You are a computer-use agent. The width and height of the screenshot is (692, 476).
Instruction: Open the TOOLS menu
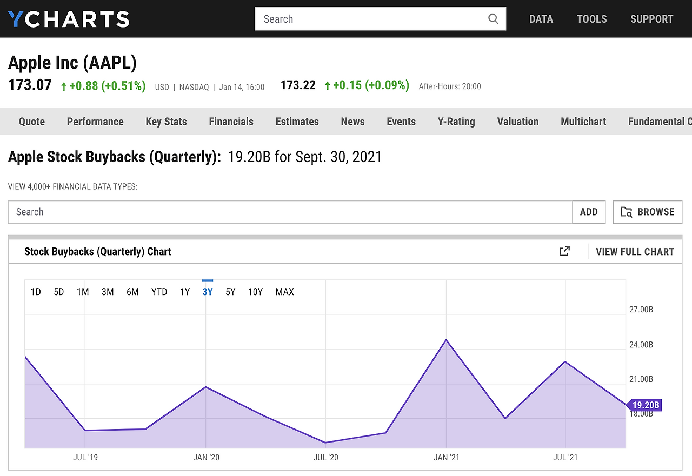pos(592,19)
